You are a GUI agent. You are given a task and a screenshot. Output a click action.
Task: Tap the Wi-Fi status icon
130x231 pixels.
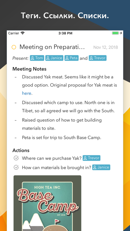[23, 33]
